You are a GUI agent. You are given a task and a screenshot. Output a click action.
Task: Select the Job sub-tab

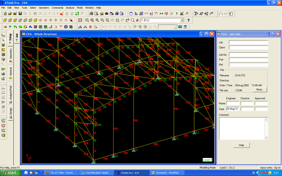pyautogui.click(x=17, y=37)
